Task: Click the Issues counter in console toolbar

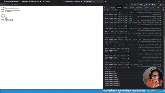Action: pyautogui.click(x=150, y=10)
